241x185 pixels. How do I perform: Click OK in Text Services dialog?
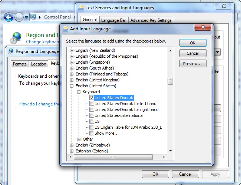pyautogui.click(x=155, y=174)
